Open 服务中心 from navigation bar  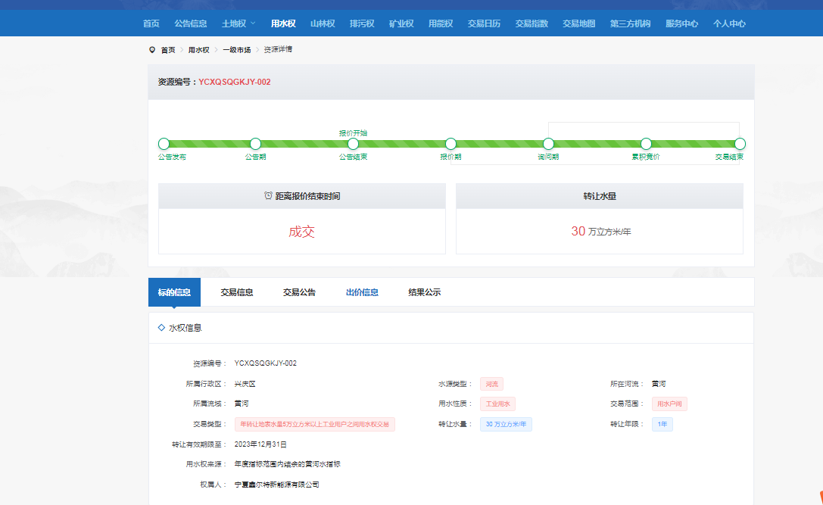[x=681, y=23]
